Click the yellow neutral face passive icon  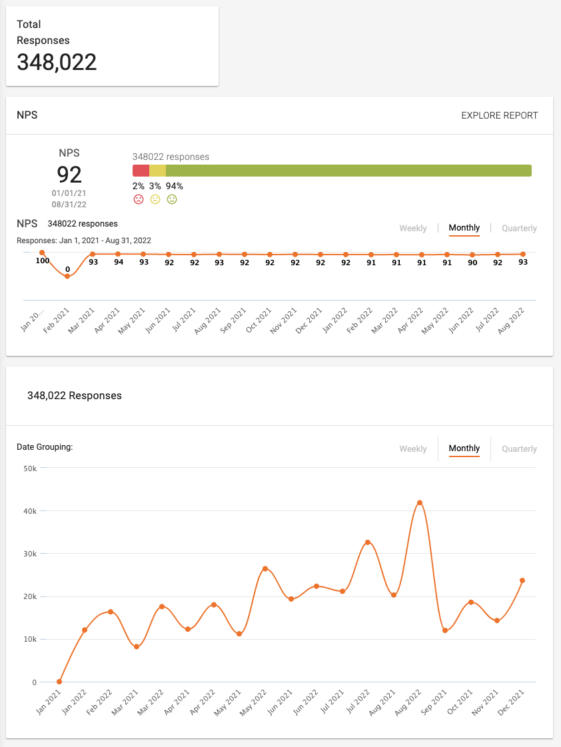coord(155,199)
